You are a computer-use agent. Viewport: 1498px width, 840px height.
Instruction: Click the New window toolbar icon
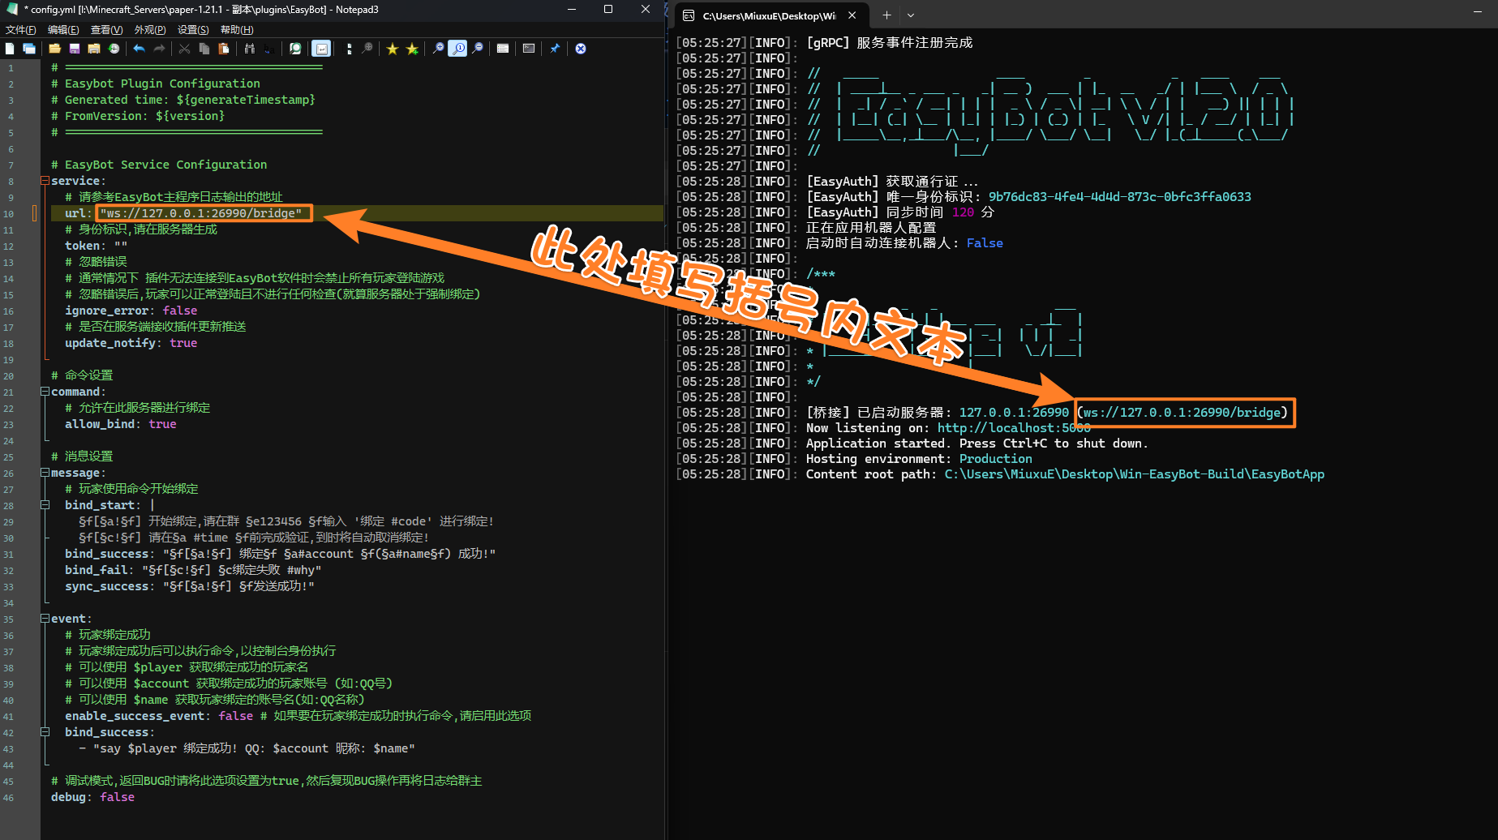[x=29, y=49]
